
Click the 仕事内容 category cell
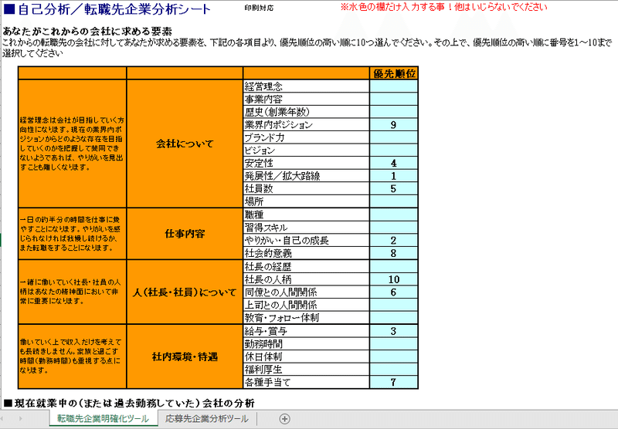point(185,234)
